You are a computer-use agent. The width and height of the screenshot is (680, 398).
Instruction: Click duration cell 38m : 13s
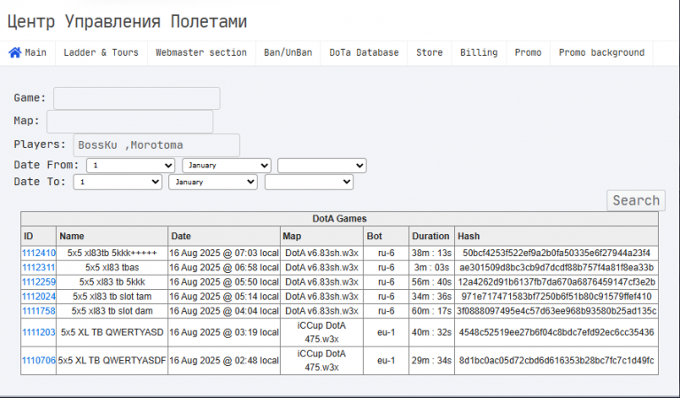click(x=431, y=253)
